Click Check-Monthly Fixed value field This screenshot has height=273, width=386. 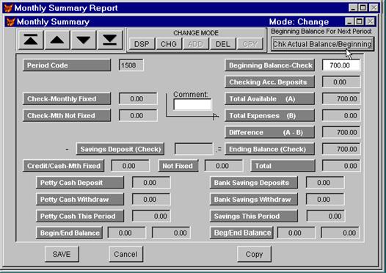point(138,99)
